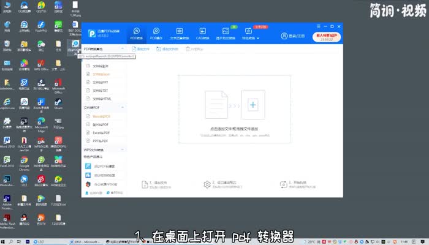The height and width of the screenshot is (245, 429).
Task: Open the PDF操作 top tab
Action: coord(156,33)
